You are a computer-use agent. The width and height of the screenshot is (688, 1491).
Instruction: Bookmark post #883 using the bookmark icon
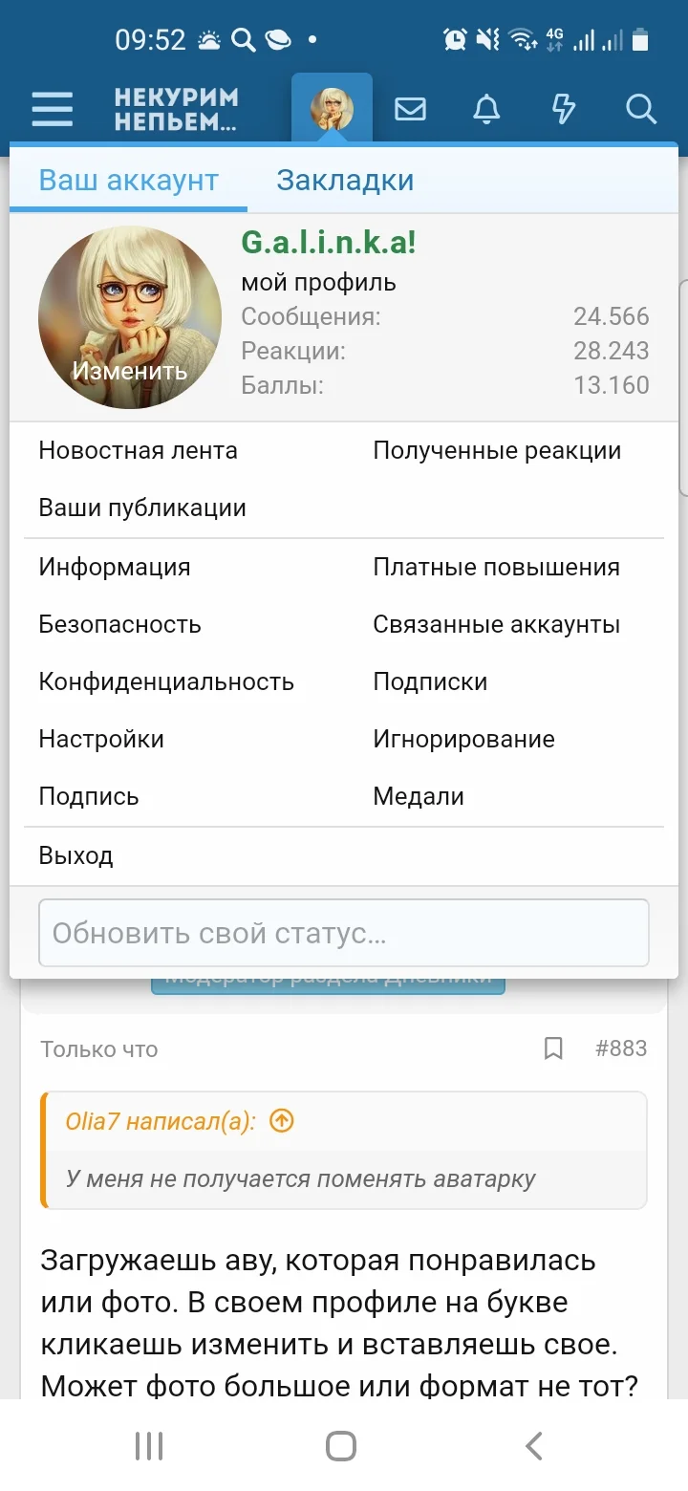(554, 1048)
